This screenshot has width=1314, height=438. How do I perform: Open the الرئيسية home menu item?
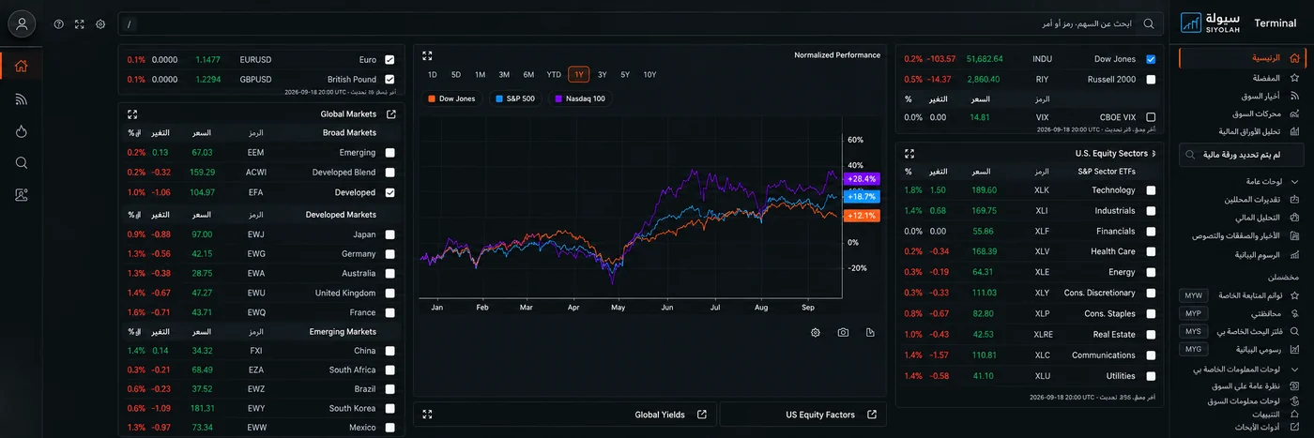(x=1241, y=58)
